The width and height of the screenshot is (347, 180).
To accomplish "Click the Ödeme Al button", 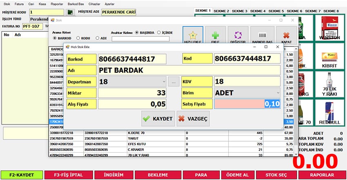I will point(237,175).
